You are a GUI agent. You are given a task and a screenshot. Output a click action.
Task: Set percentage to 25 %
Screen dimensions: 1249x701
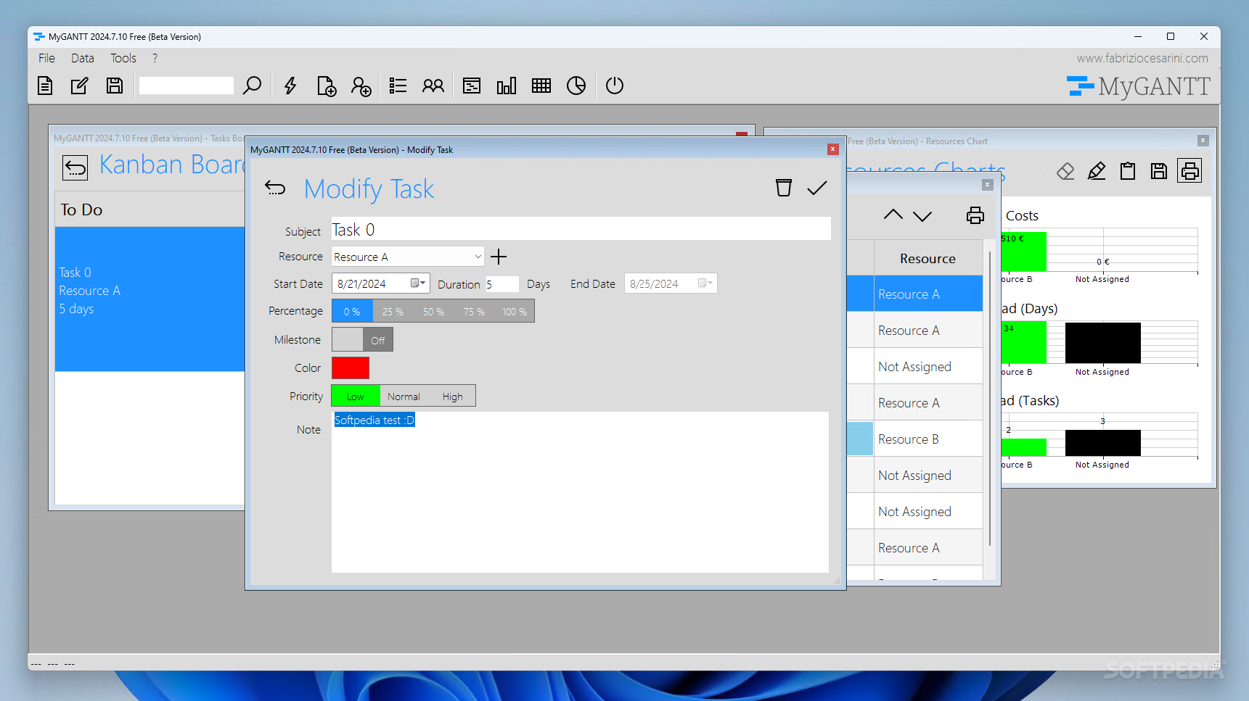point(393,311)
